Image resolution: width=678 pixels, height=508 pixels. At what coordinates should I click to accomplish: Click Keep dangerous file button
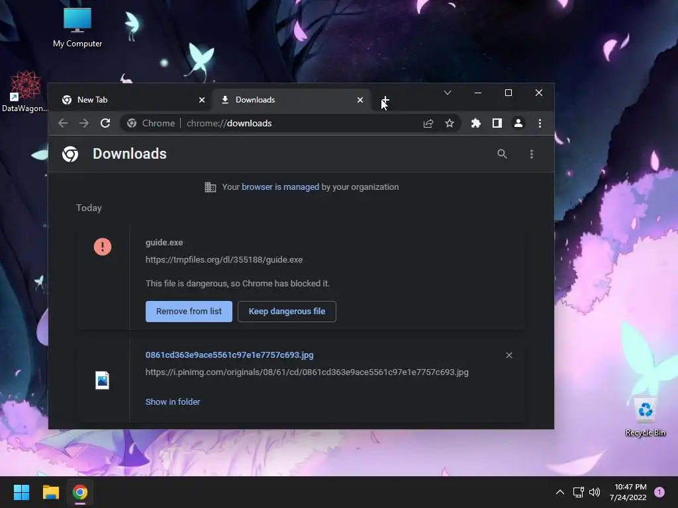[287, 312]
